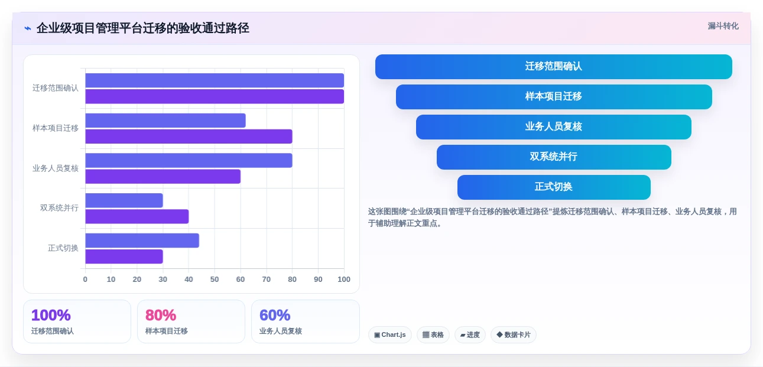Click upper blue bar of 样本项目迁移 row

(x=165, y=121)
